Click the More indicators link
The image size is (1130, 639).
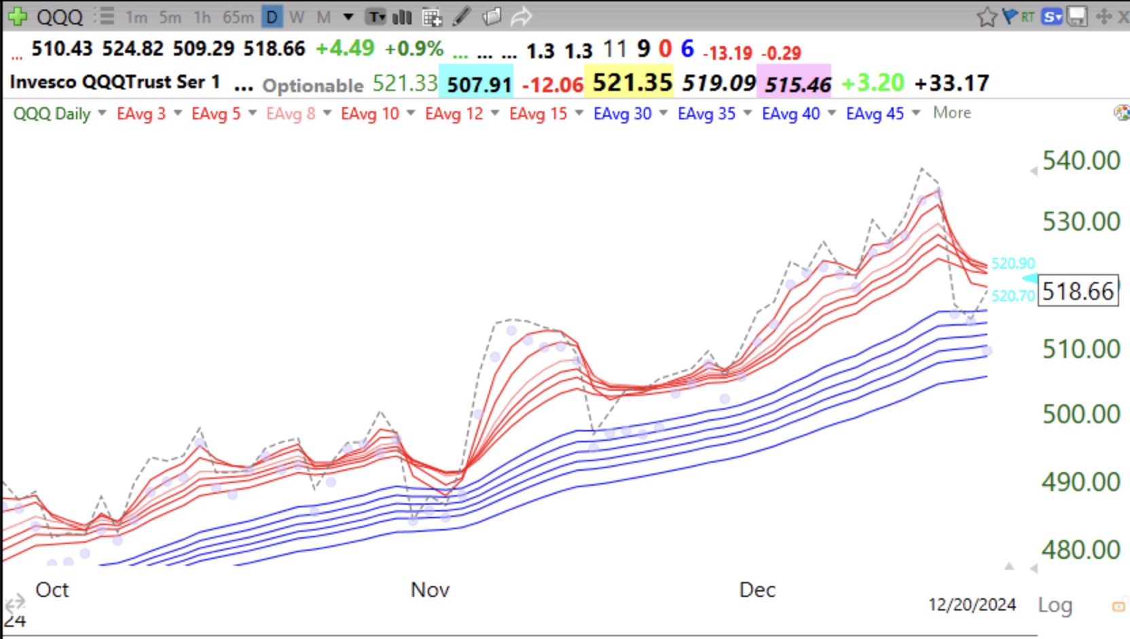pos(952,113)
